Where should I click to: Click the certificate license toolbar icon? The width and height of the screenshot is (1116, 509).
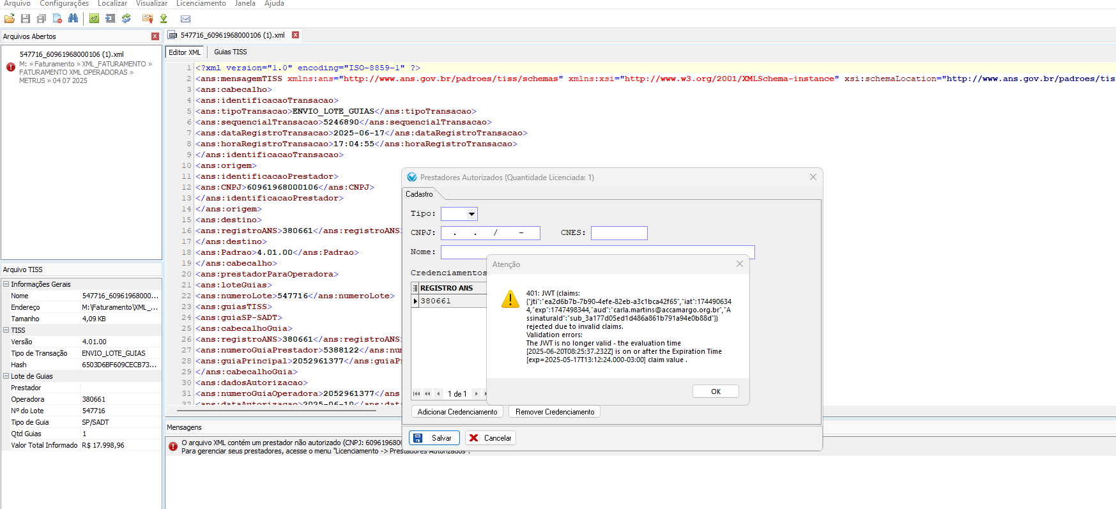[148, 19]
